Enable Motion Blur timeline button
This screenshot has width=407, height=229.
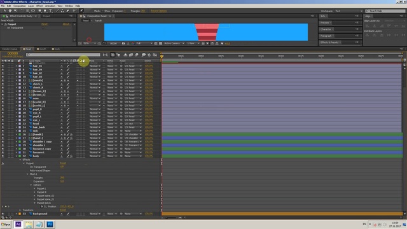(137, 55)
